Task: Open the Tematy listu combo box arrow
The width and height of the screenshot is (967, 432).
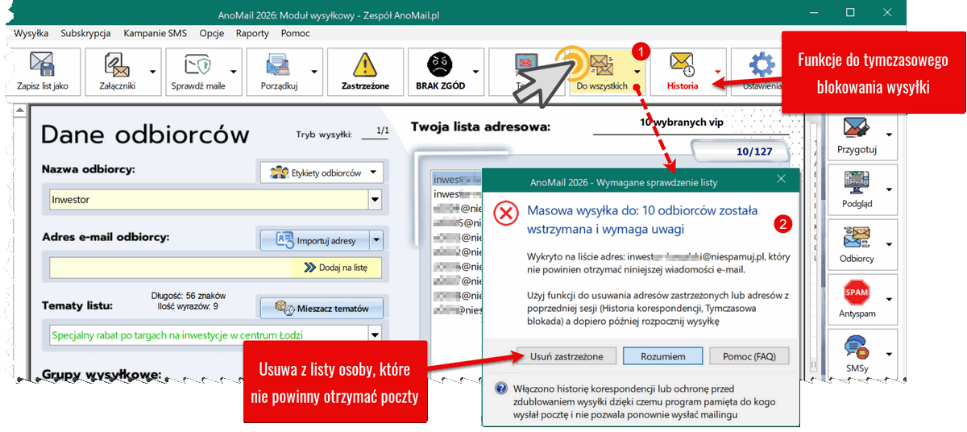Action: (376, 334)
